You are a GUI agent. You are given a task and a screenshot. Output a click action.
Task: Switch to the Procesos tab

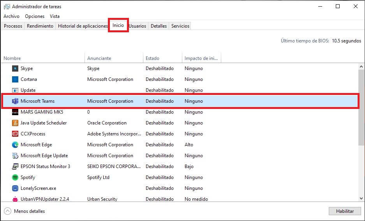[13, 26]
